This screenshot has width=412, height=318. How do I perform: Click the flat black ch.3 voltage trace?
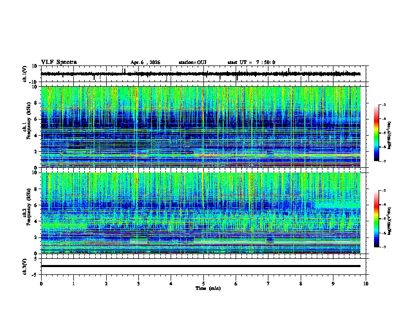point(201,266)
